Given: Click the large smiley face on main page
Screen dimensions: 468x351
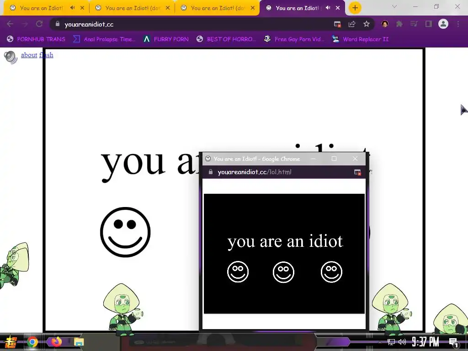Looking at the screenshot, I should [125, 232].
